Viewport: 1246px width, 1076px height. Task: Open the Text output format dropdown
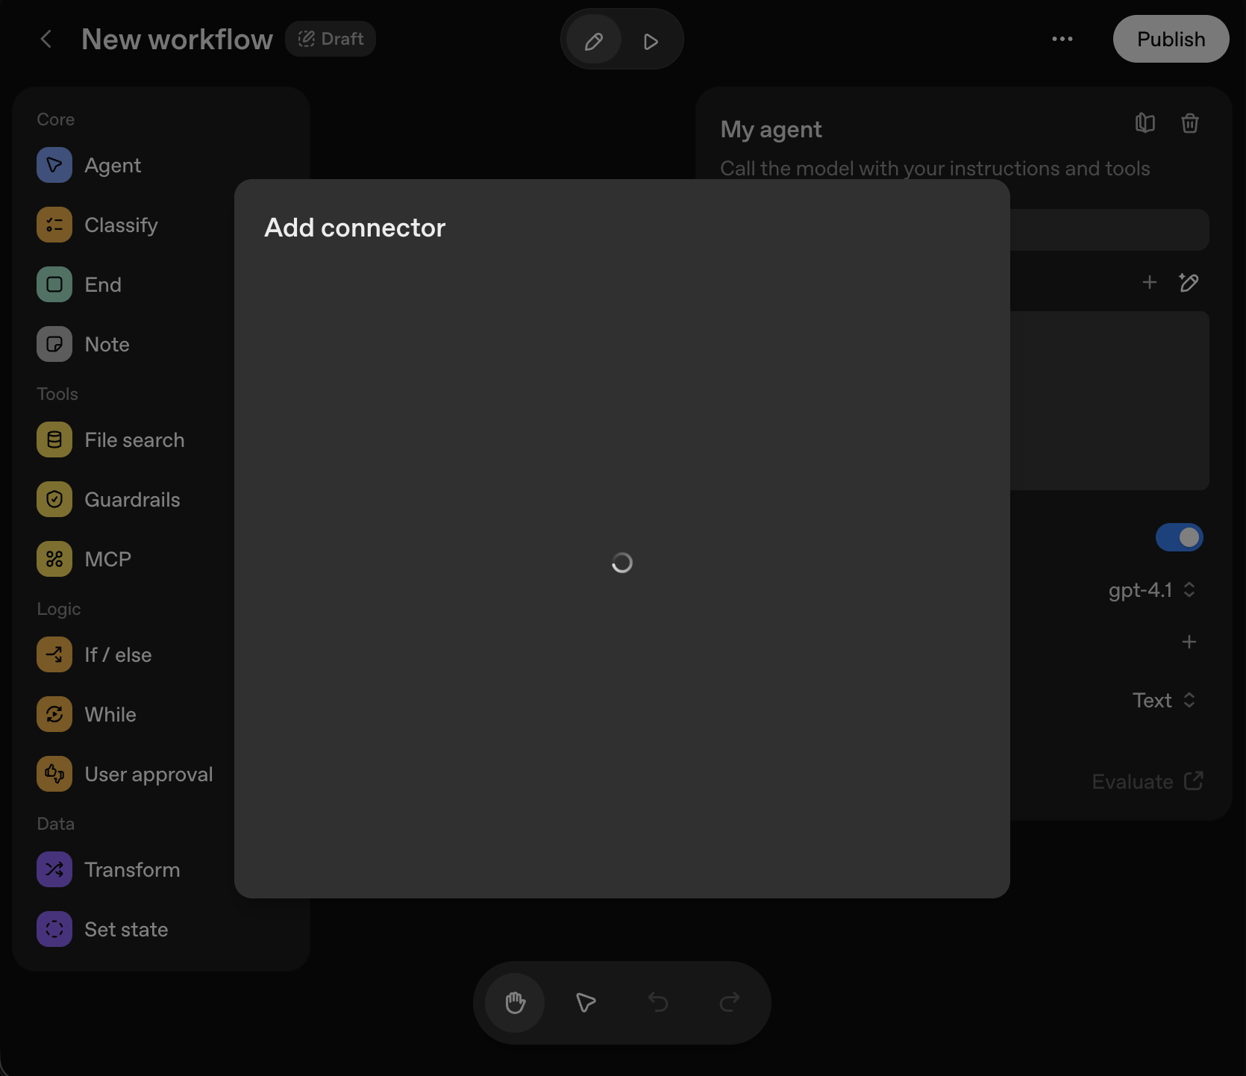click(1165, 700)
